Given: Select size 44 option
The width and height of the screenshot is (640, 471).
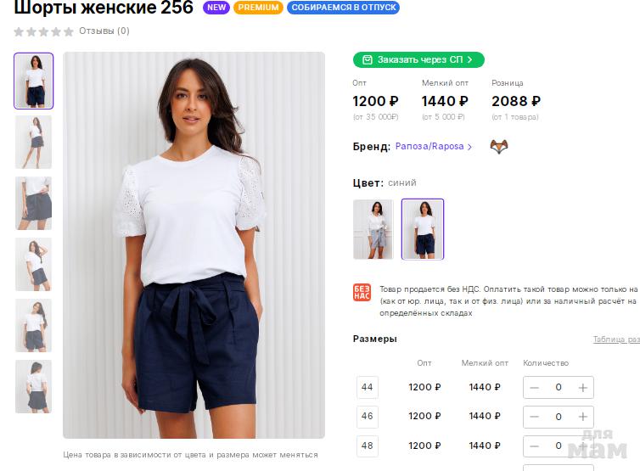Looking at the screenshot, I should 368,388.
